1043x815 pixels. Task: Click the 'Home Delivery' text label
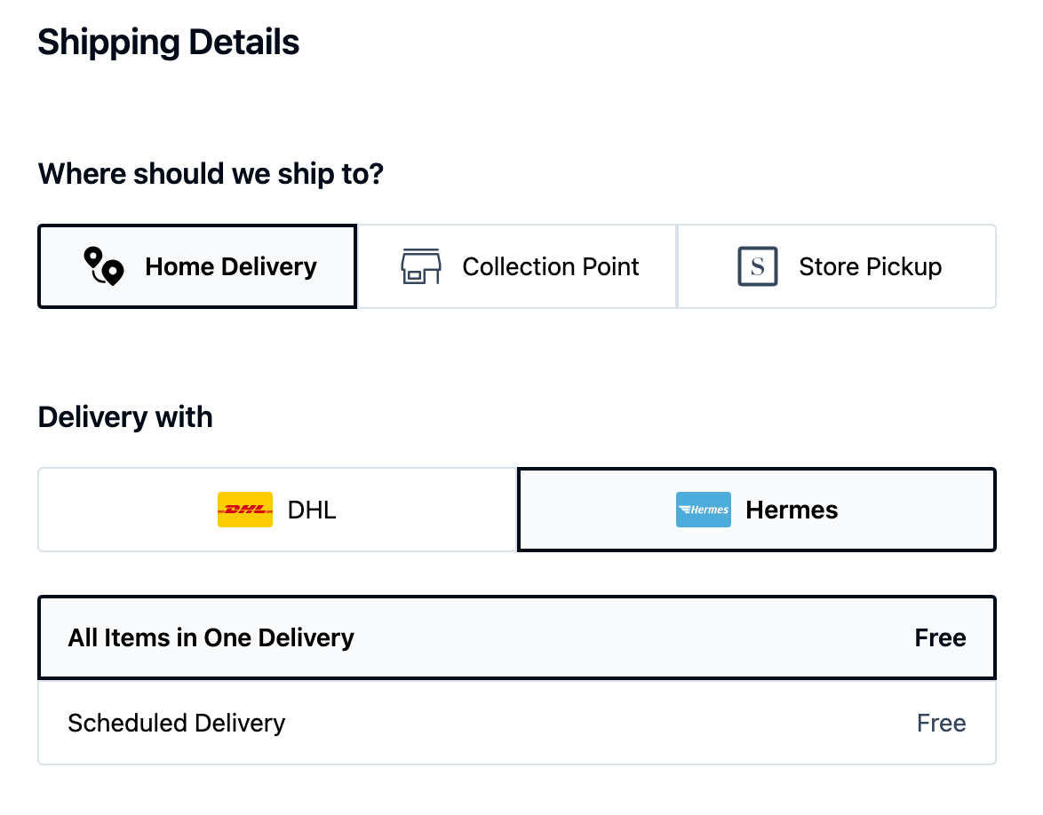click(x=231, y=266)
